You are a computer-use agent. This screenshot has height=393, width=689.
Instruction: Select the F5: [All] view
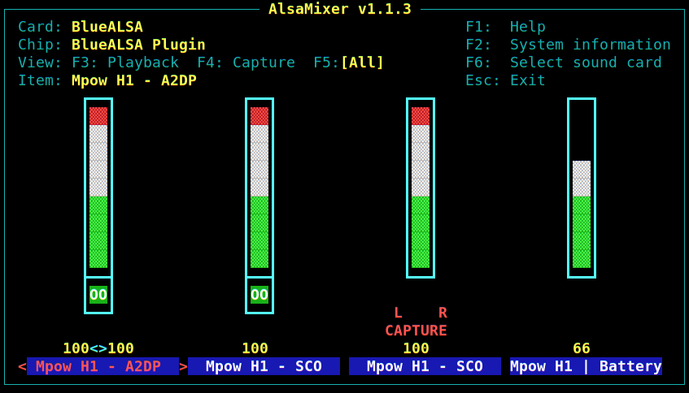coord(348,63)
